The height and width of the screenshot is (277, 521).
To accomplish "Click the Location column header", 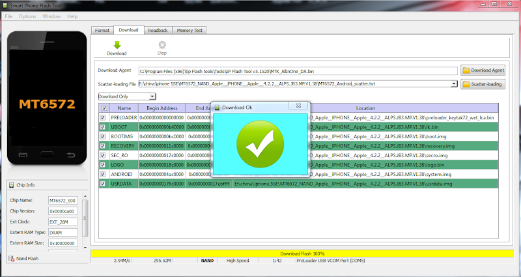I will tap(365, 108).
